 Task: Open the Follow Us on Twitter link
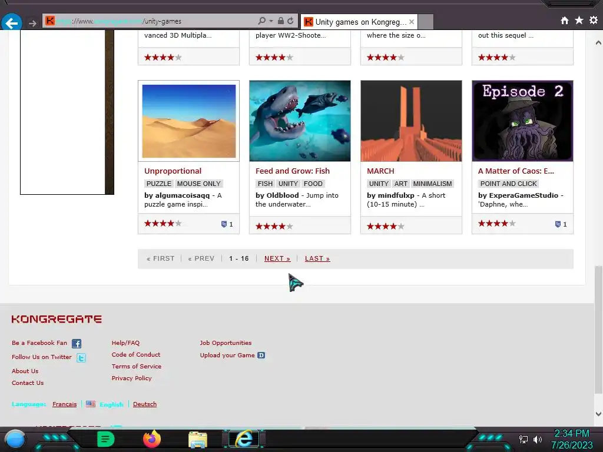click(x=42, y=357)
